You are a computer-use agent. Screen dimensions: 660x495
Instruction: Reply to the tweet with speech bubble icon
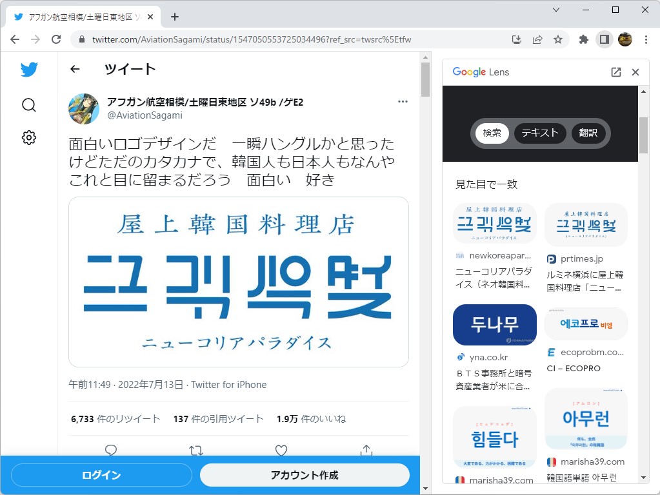pyautogui.click(x=110, y=450)
